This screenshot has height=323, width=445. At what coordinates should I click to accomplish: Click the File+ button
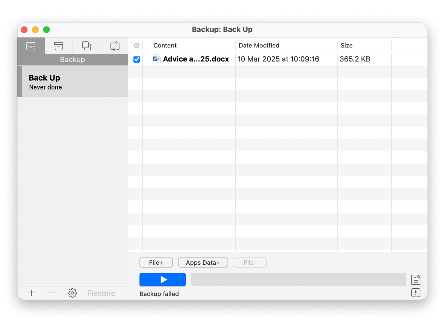156,262
